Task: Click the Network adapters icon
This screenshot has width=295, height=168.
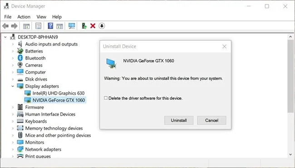Action: click(x=20, y=149)
